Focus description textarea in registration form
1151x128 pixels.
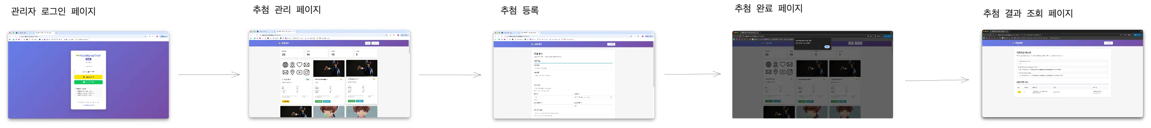(x=574, y=79)
